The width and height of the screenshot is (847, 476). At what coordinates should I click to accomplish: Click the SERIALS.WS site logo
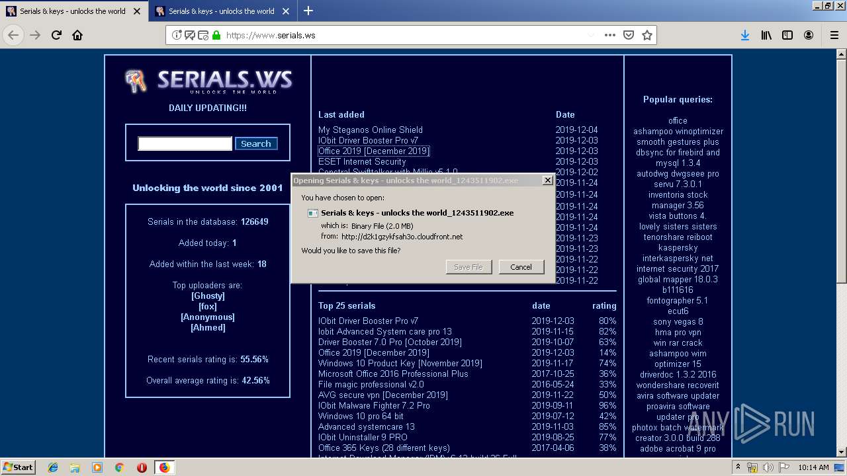(x=208, y=81)
